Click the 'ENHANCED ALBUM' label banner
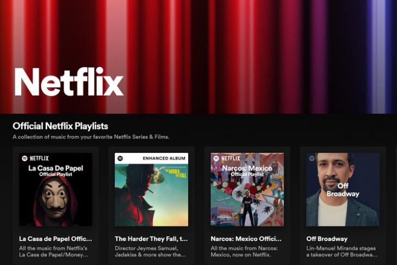This screenshot has width=397, height=265. 151,158
